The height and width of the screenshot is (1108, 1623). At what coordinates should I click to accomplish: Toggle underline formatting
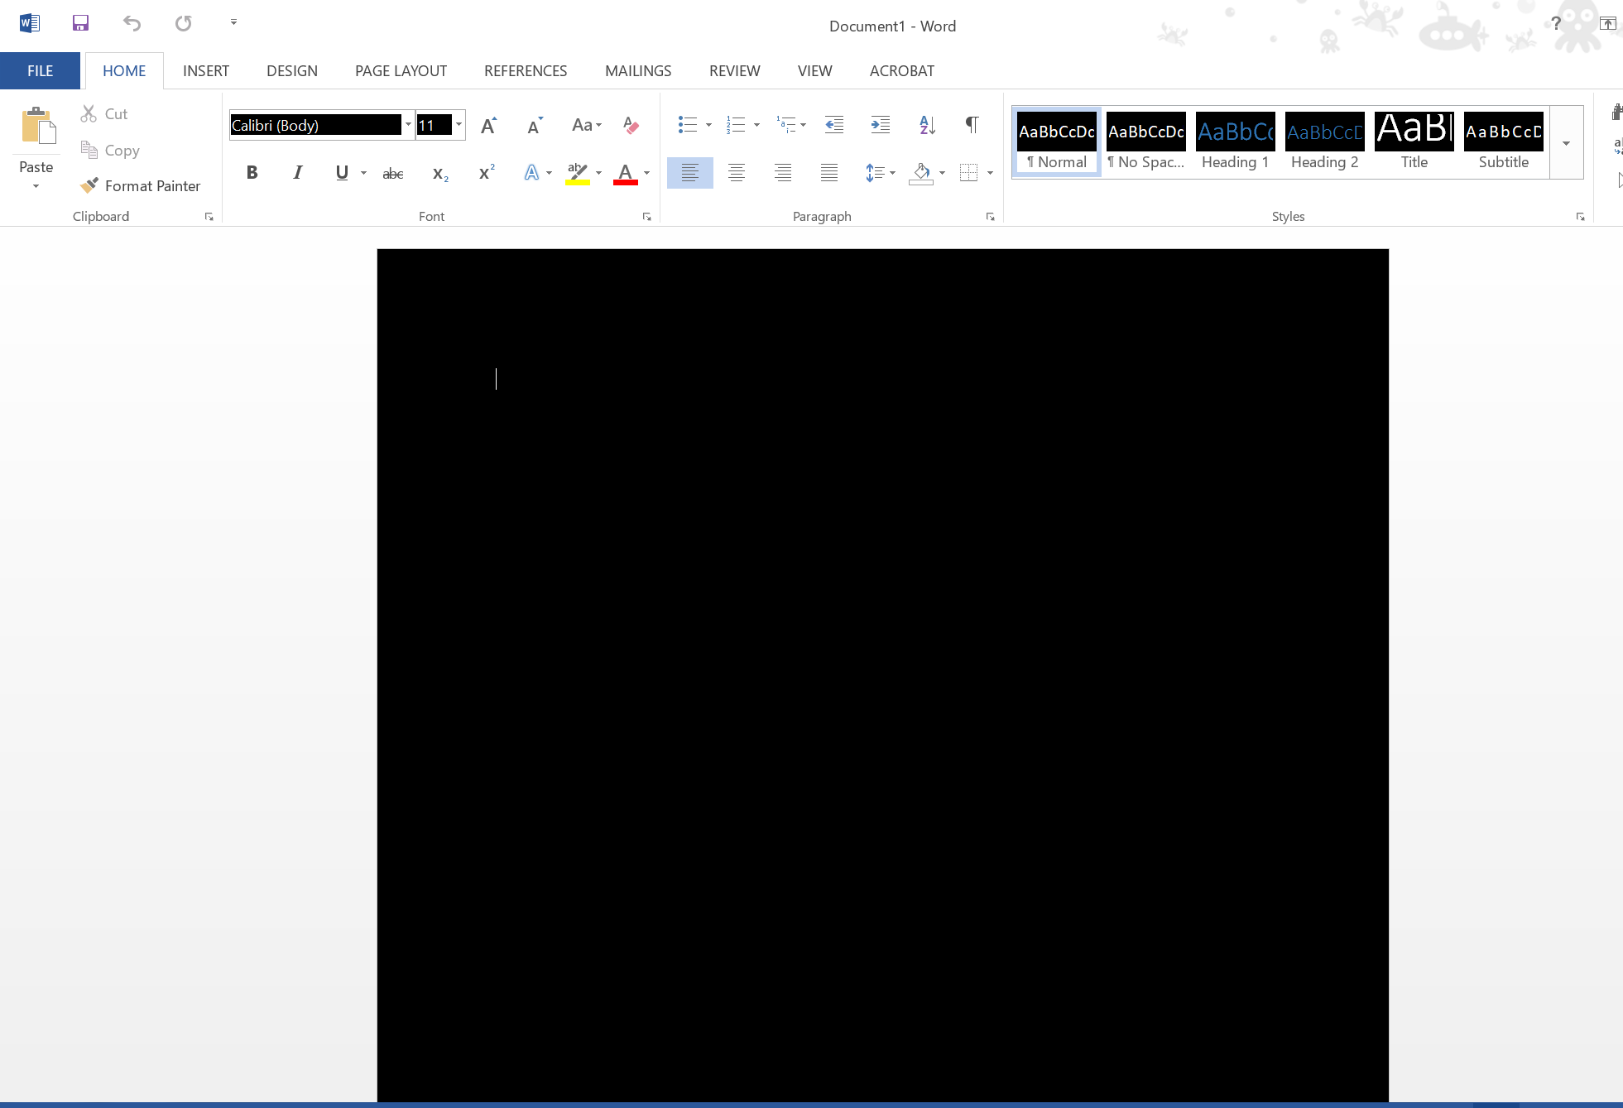(x=342, y=173)
